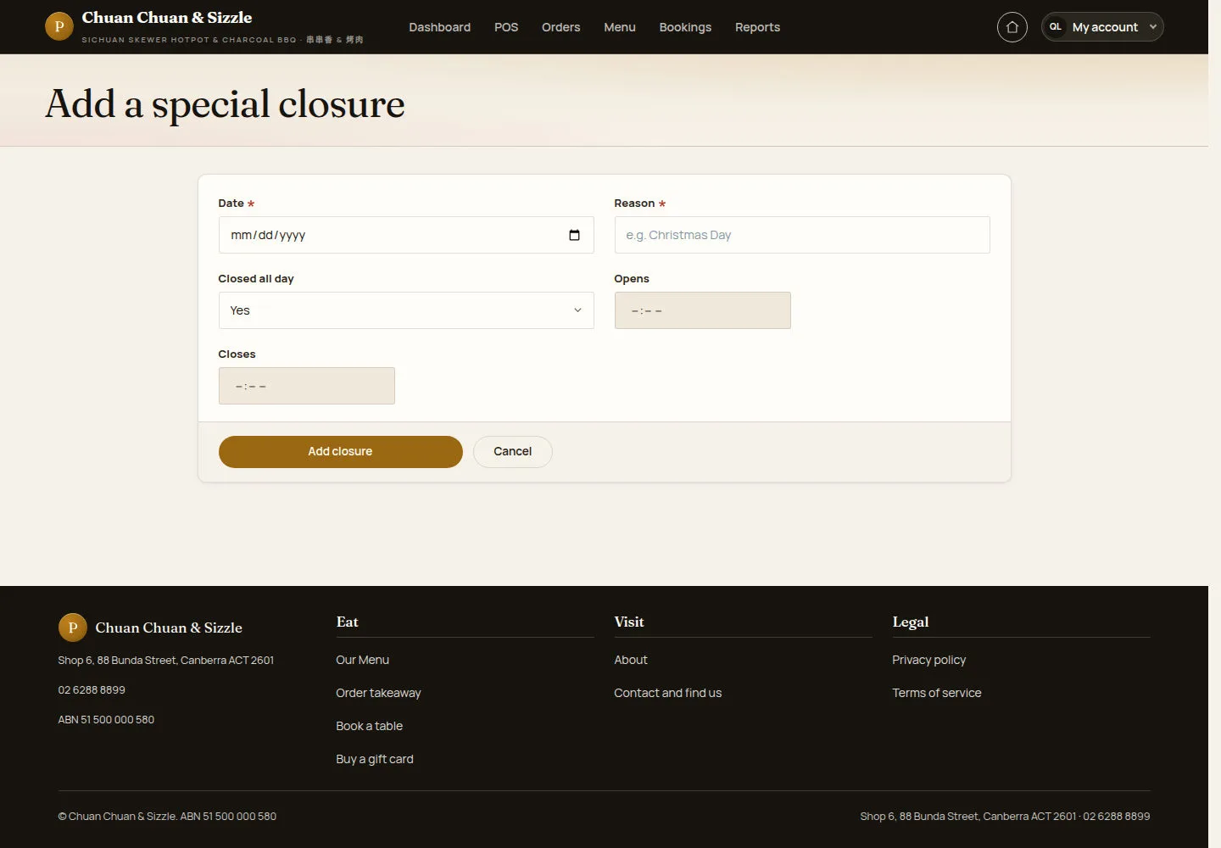Visit the Contact and find us link
Screen dimensions: 1221x848
point(667,693)
